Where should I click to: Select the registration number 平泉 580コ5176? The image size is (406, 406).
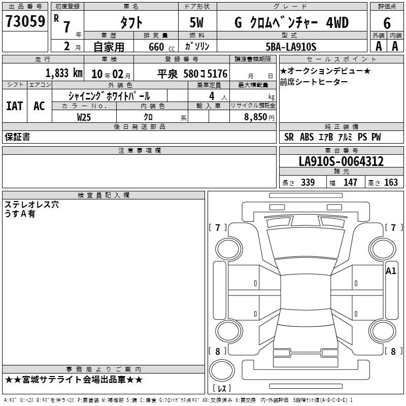(x=192, y=74)
